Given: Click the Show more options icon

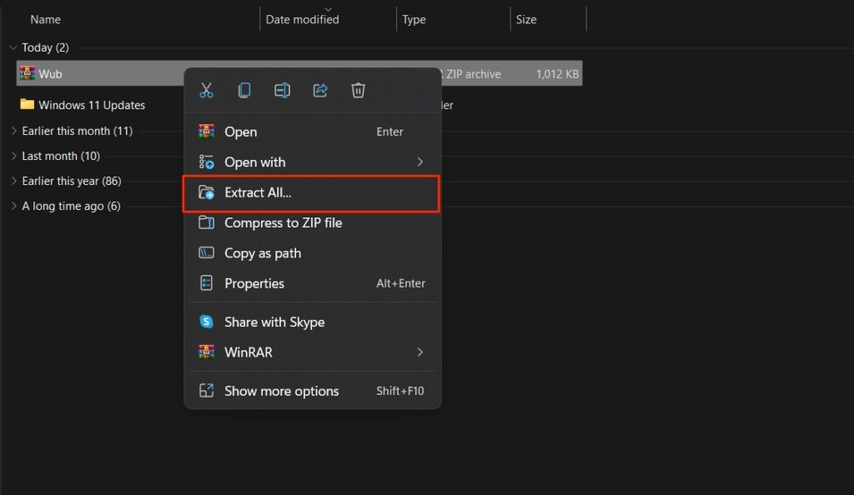Looking at the screenshot, I should pos(205,390).
